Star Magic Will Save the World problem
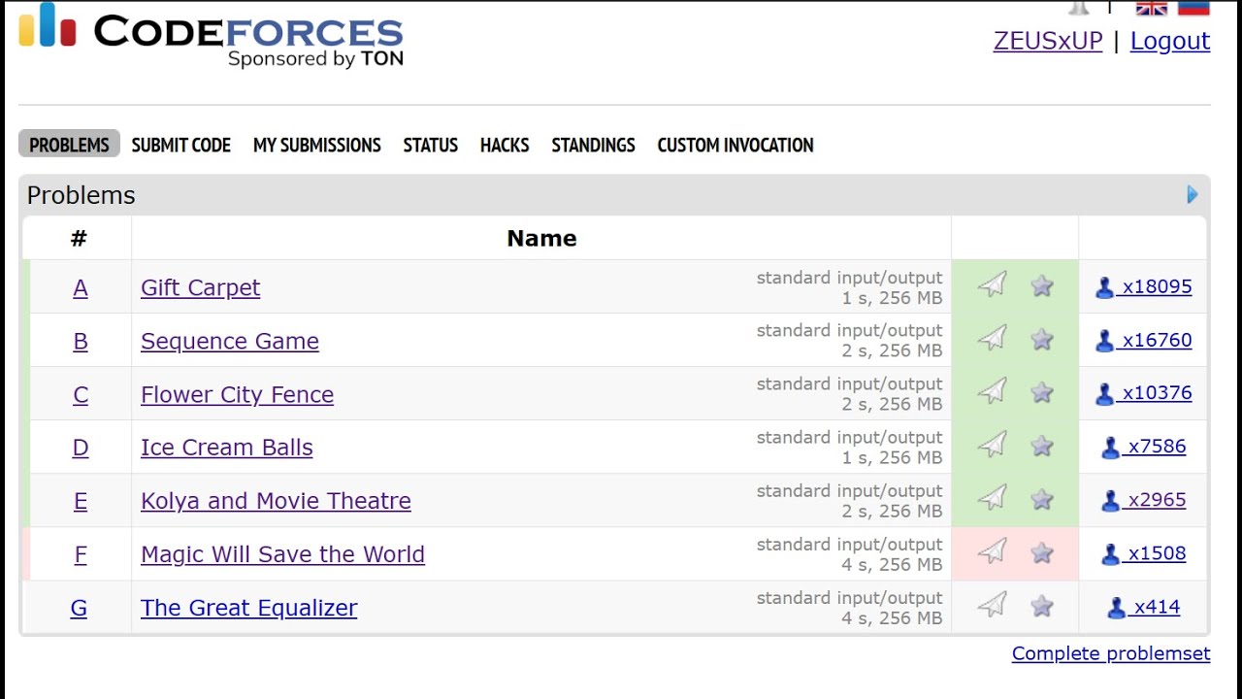The image size is (1242, 699). click(1042, 552)
